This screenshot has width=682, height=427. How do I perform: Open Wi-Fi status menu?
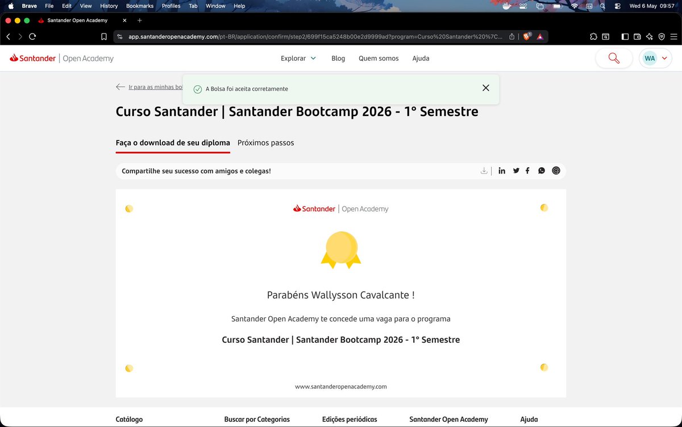(575, 6)
